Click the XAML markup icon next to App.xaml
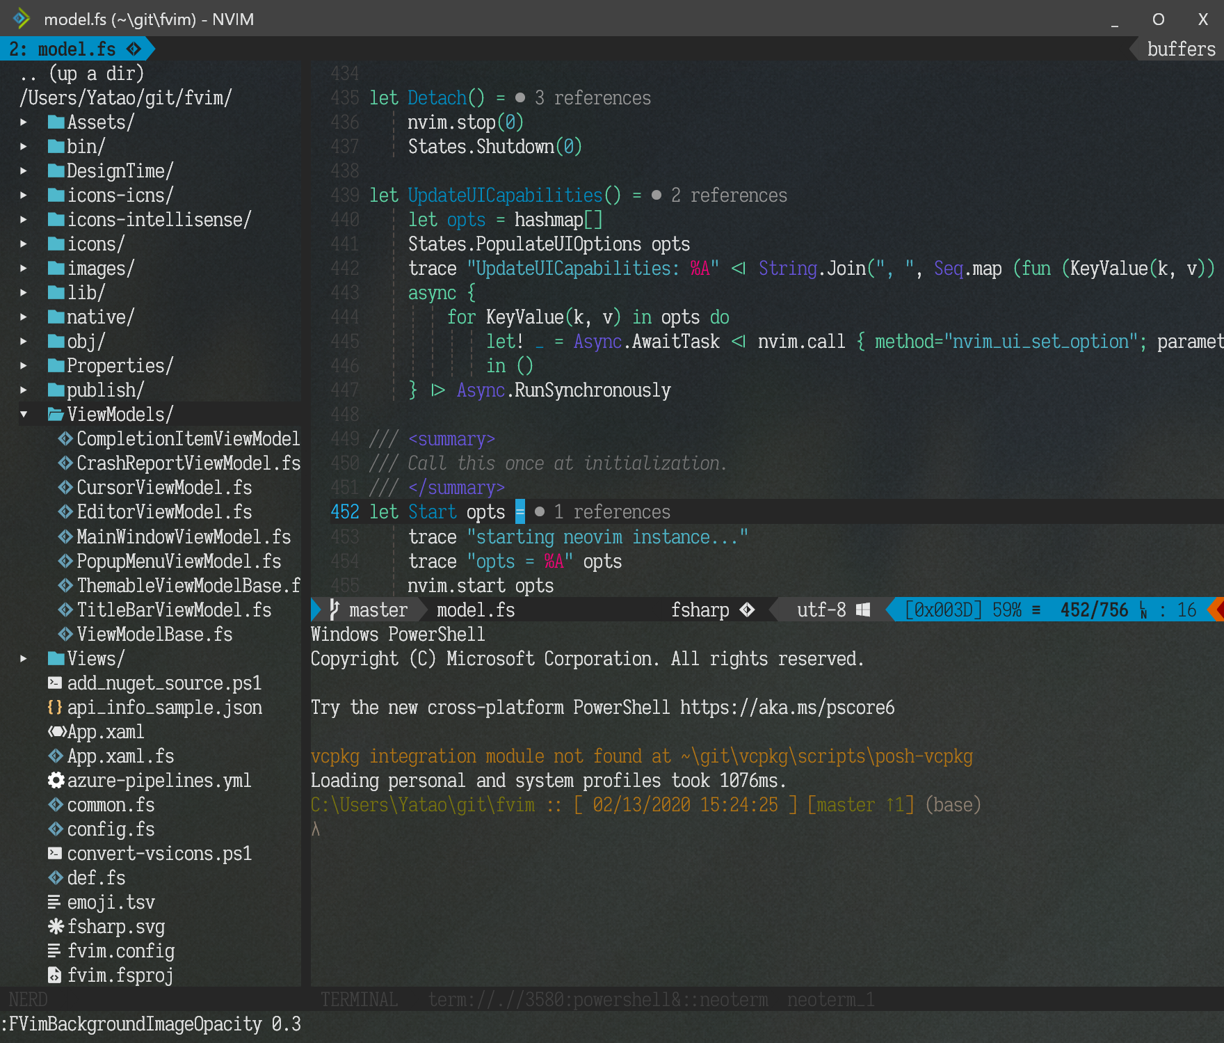This screenshot has width=1224, height=1043. 56,731
